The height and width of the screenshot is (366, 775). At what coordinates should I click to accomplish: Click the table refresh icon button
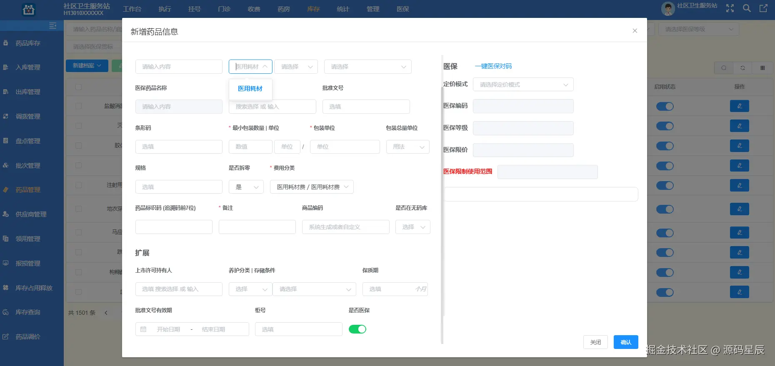coord(742,68)
